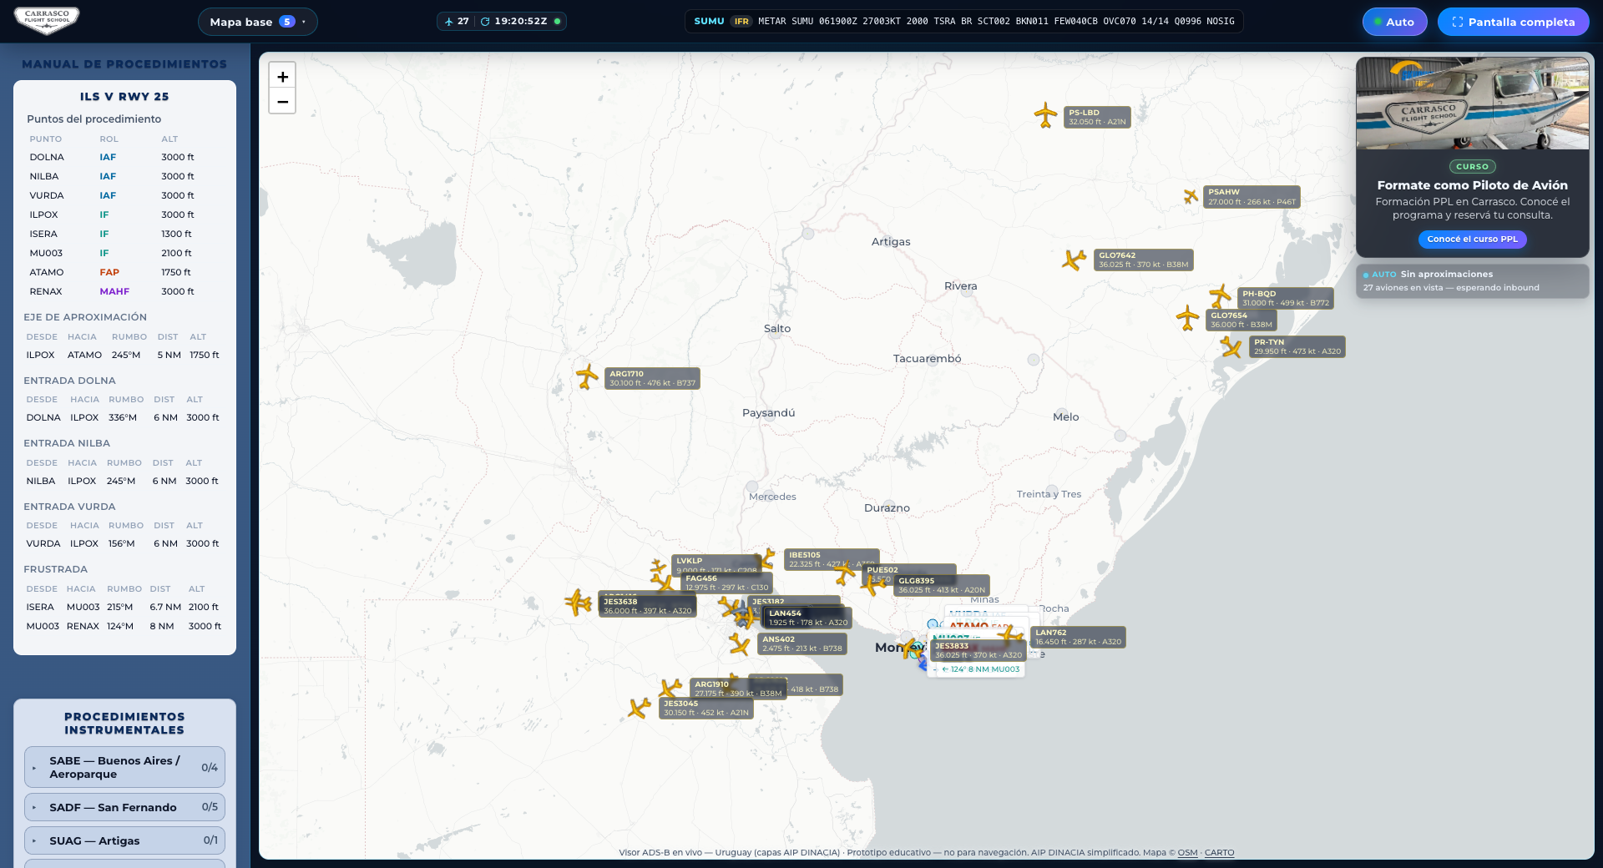Screen dimensions: 1603x868
Task: Select the ARG1910 aircraft icon
Action: pos(670,688)
